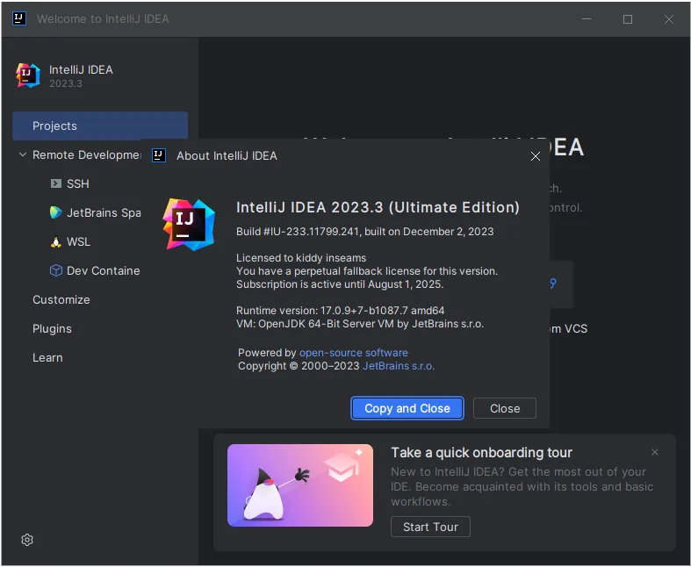This screenshot has height=567, width=691.
Task: Click the 'Licensed to kiddy inseams' text
Action: click(301, 258)
